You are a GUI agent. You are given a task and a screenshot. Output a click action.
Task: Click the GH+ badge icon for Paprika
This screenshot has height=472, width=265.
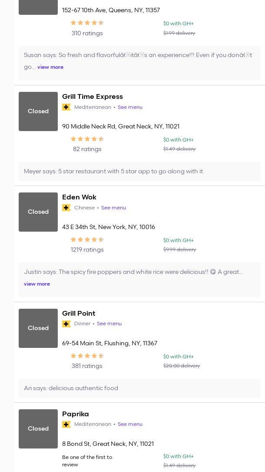click(66, 425)
